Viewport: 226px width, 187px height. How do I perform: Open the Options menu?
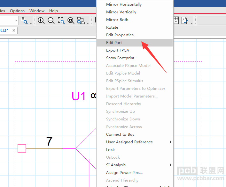(17, 11)
